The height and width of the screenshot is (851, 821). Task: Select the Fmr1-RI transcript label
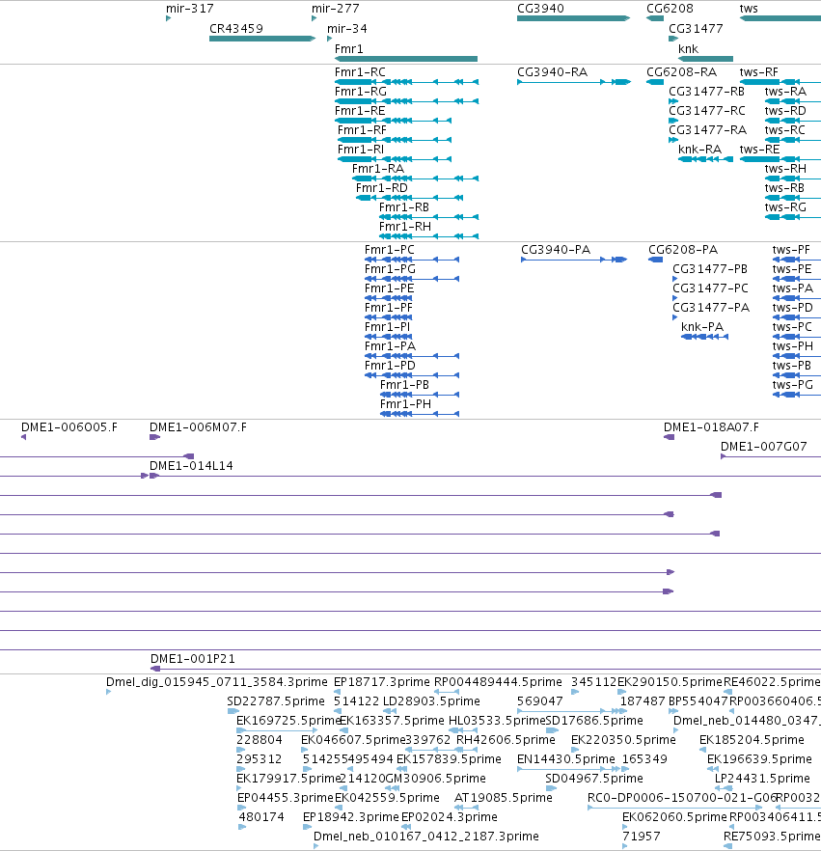coord(360,150)
